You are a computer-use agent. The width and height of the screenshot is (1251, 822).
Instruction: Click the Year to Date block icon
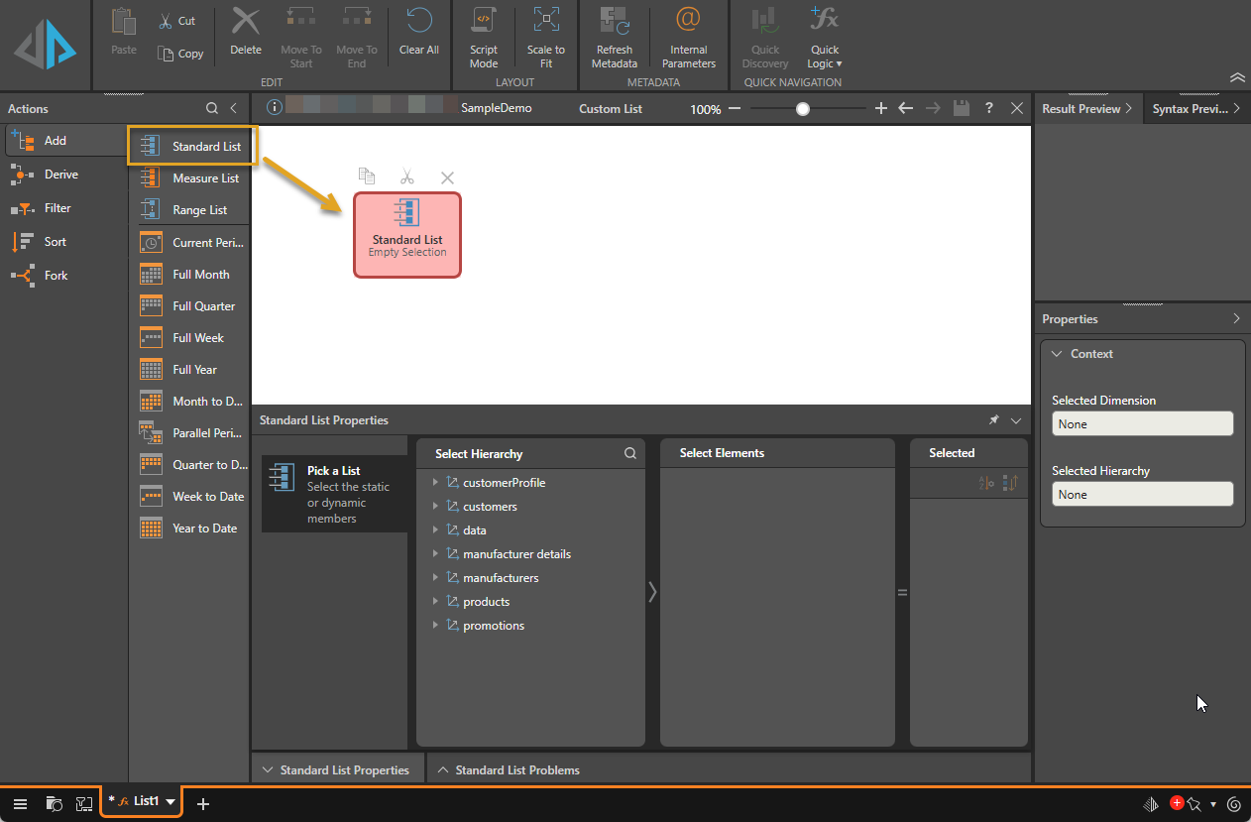click(x=151, y=528)
